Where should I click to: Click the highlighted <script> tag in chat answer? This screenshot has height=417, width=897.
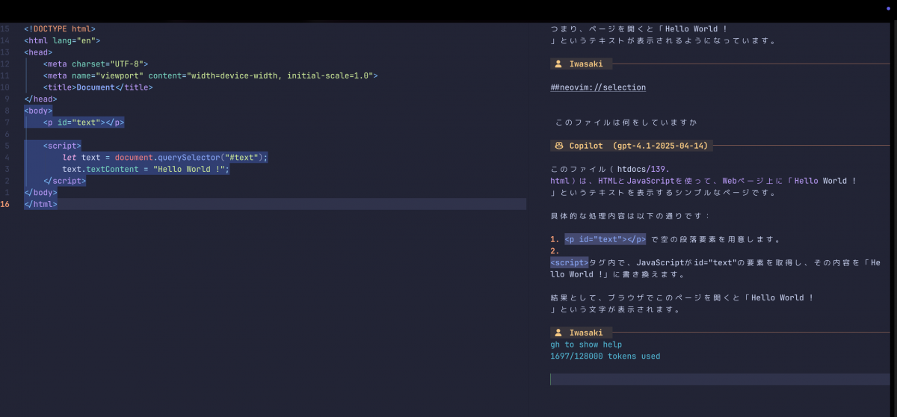coord(569,263)
